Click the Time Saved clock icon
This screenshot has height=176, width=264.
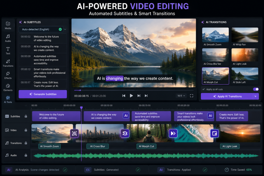[227, 170]
